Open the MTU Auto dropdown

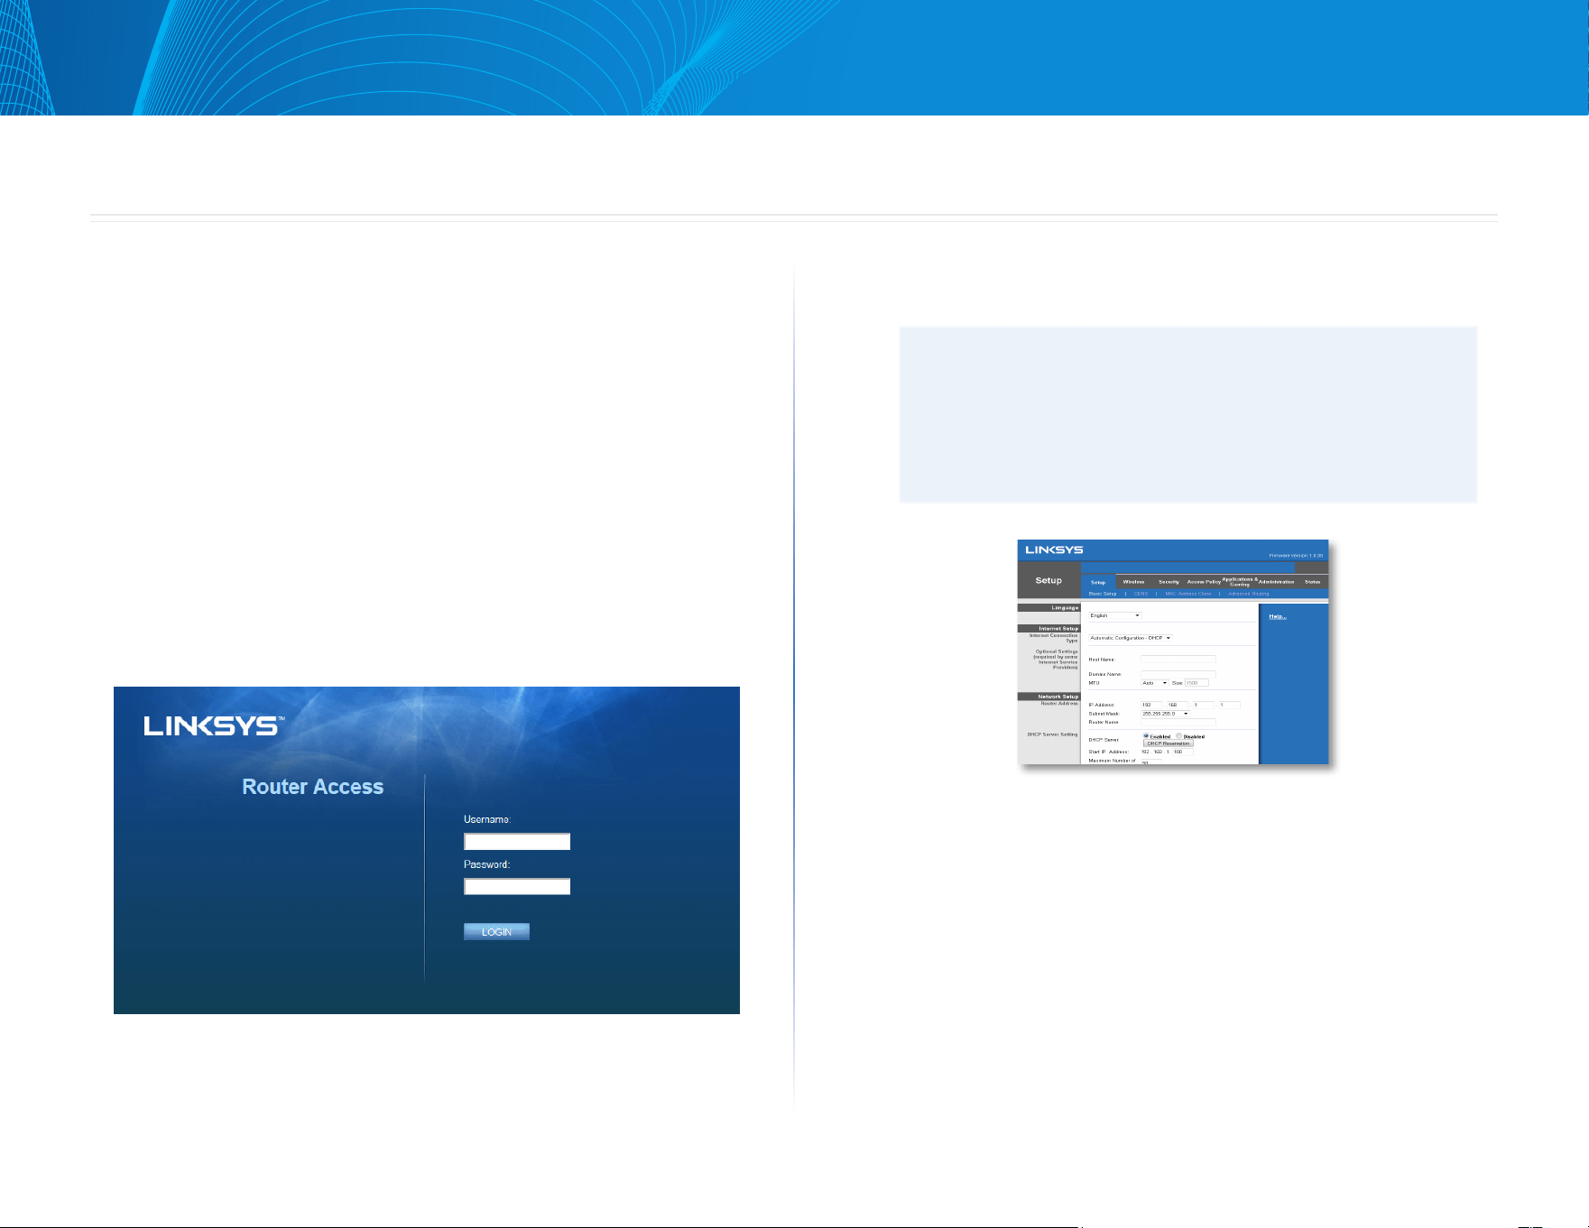click(x=1155, y=683)
